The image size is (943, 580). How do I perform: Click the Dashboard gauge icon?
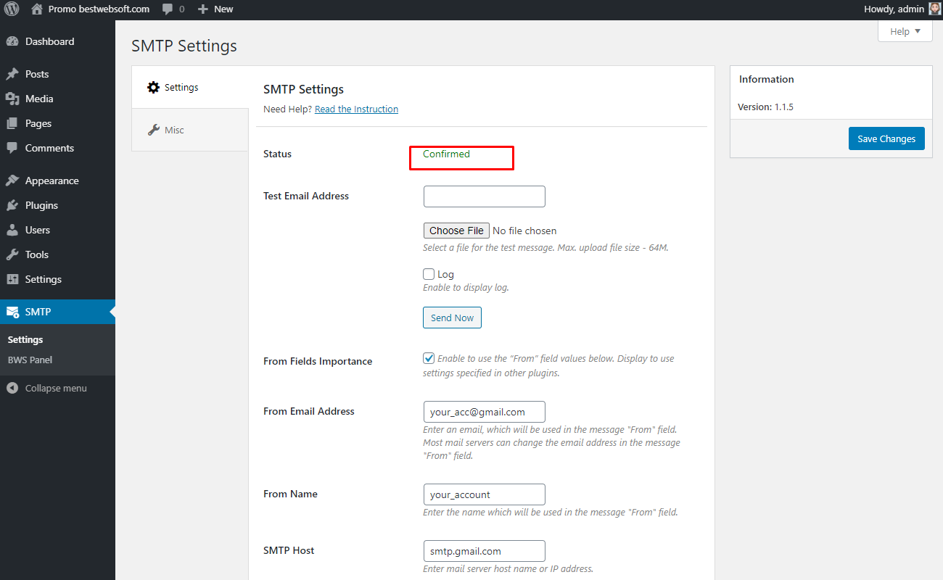[x=12, y=42]
